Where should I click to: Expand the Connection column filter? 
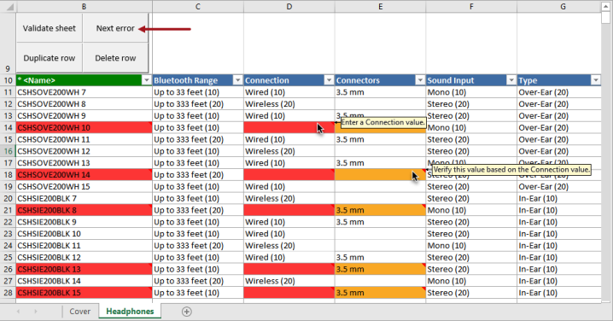point(329,80)
